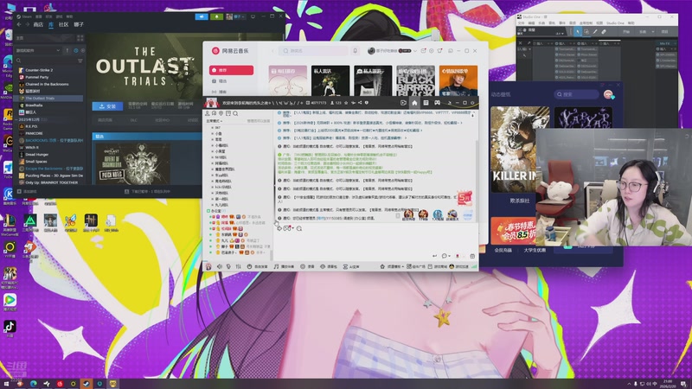Click the taskbar clock
Viewport: 692px width, 389px height.
coord(668,383)
